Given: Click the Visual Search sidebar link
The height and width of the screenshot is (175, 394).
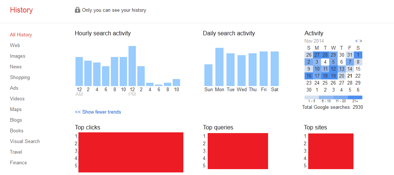Looking at the screenshot, I should pos(25,141).
